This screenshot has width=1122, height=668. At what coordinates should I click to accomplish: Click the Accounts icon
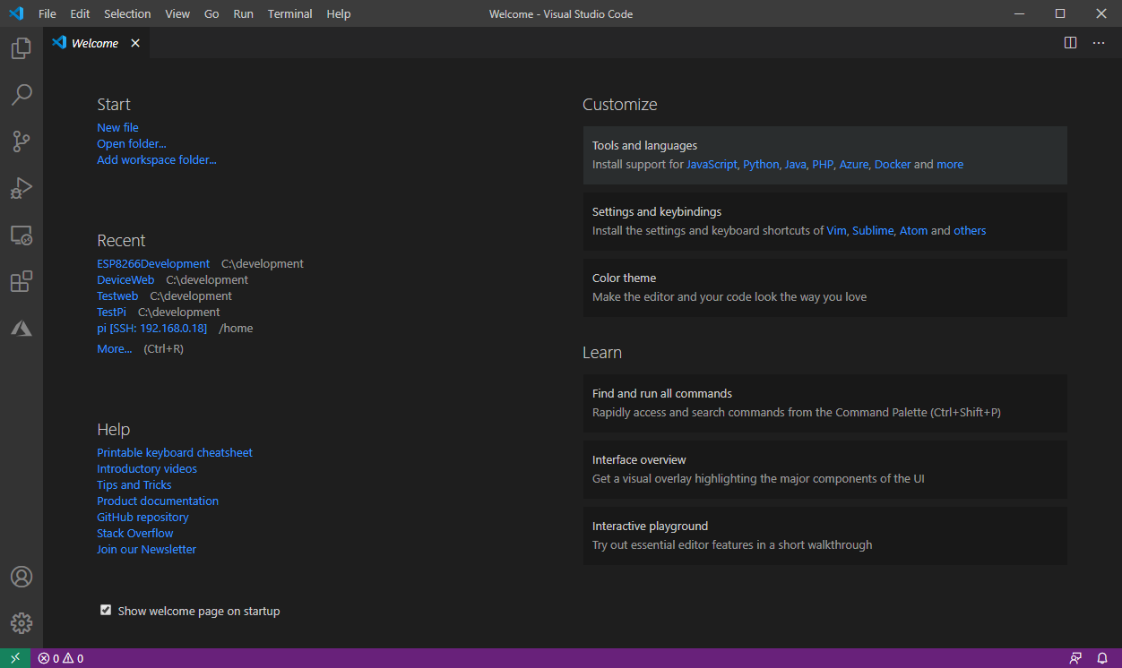click(x=22, y=577)
